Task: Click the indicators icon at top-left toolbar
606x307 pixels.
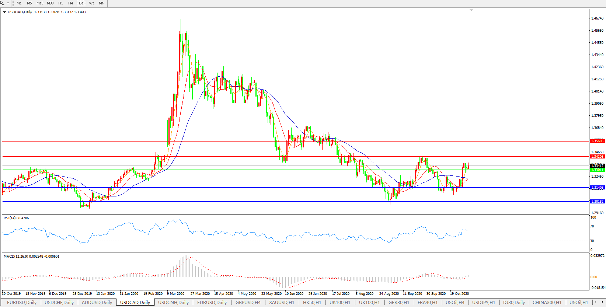Action: coord(2,3)
